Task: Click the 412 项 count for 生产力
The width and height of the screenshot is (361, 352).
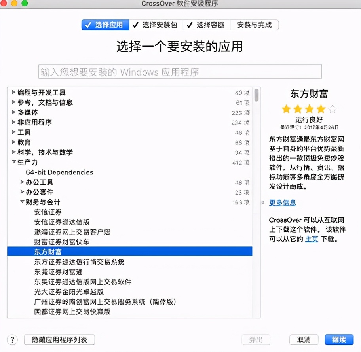Action: pos(241,163)
